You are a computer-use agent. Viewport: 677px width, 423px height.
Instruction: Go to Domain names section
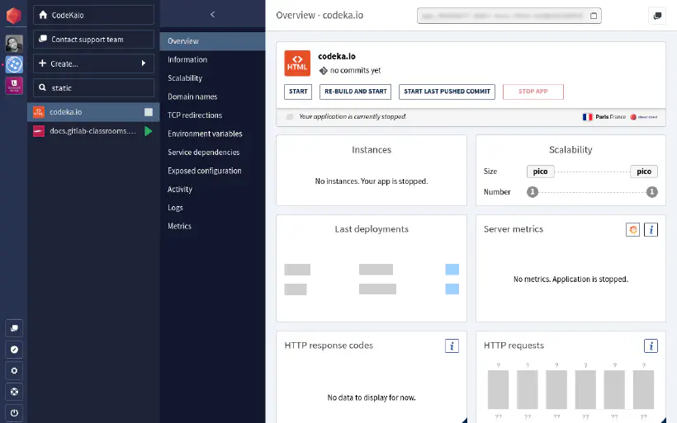[x=192, y=96]
